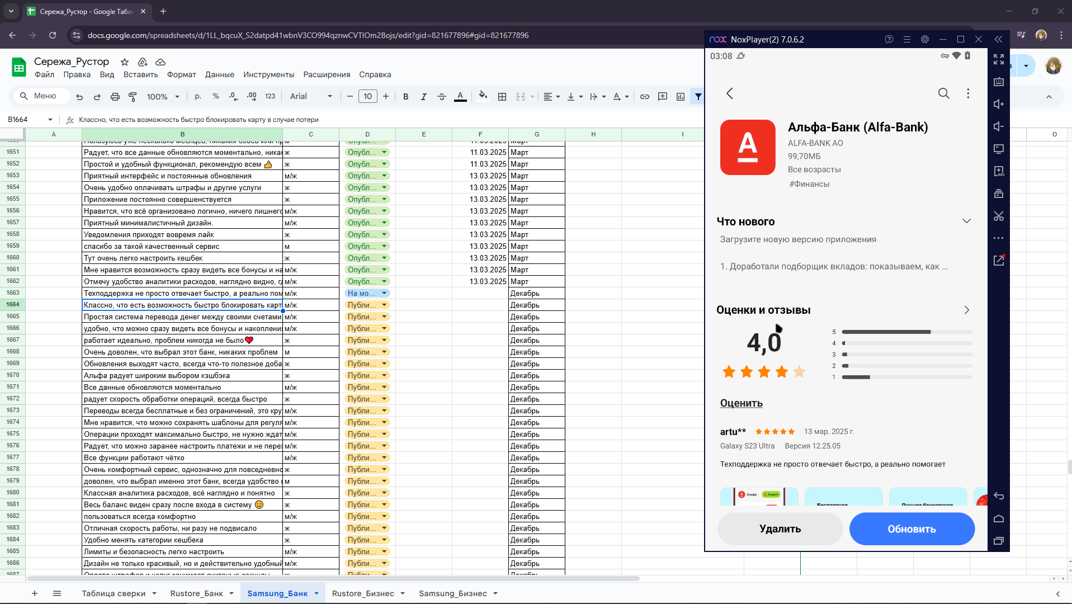Open the Arial font dropdown

point(311,97)
